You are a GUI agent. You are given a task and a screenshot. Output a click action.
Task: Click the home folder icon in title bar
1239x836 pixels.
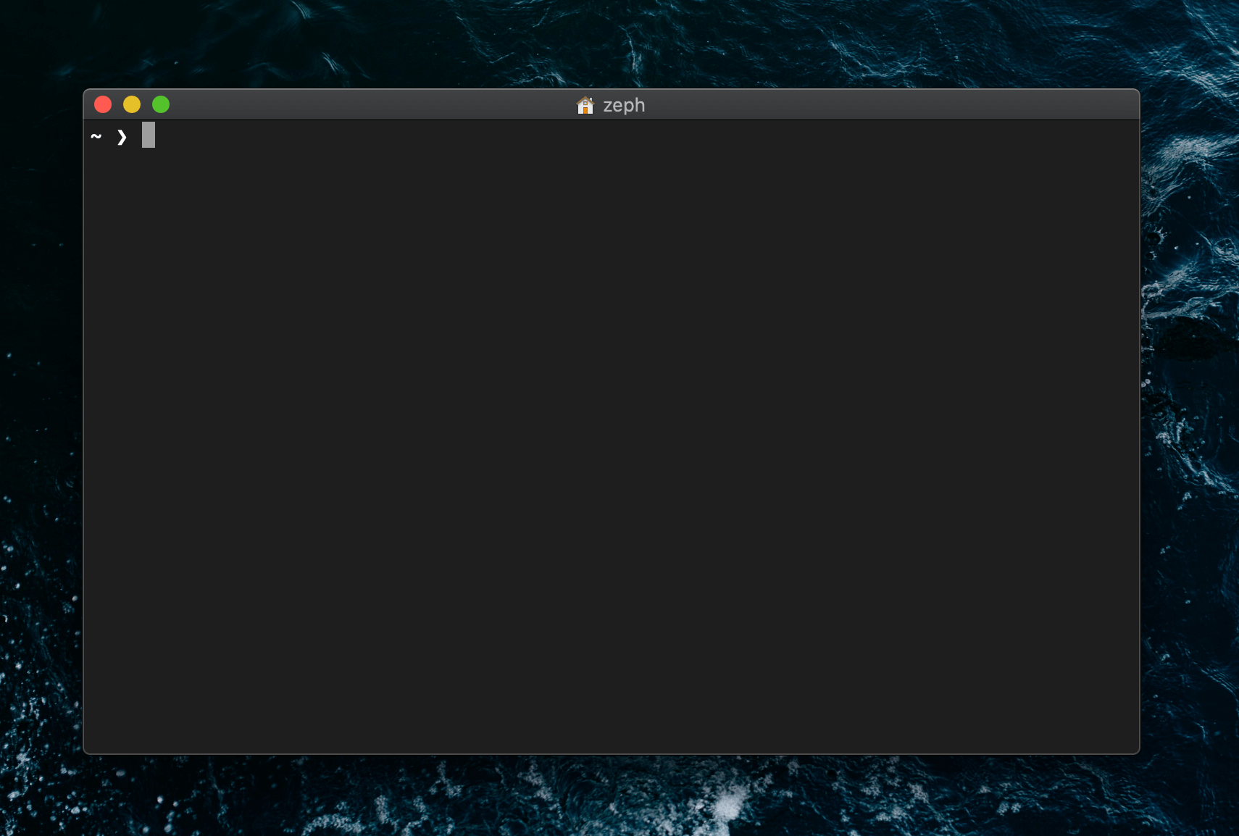tap(585, 106)
